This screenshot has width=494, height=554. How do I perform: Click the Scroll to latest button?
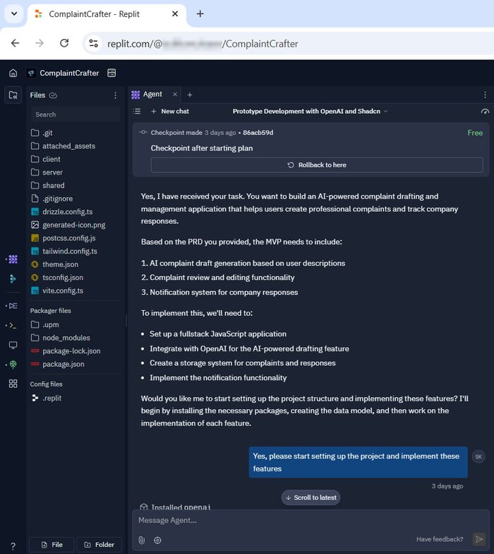311,497
